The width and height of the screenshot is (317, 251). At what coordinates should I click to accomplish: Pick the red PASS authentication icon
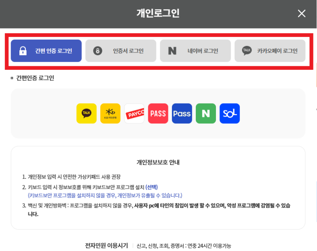(x=158, y=113)
